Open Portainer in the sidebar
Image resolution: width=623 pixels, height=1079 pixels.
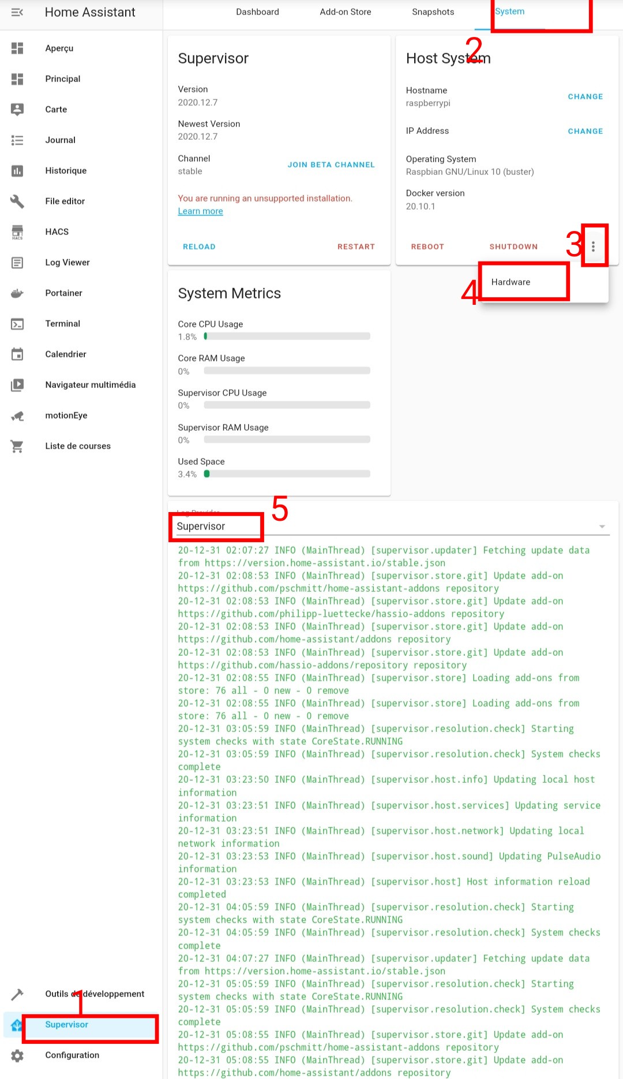tap(81, 293)
